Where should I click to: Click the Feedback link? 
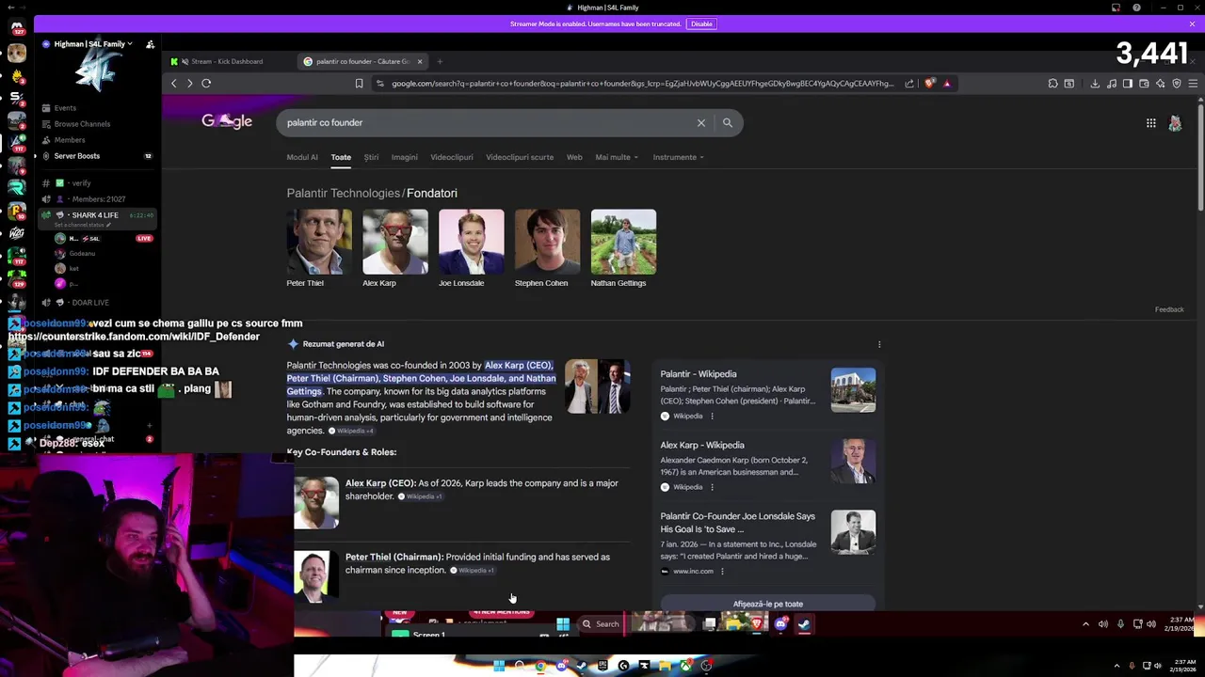click(1169, 309)
